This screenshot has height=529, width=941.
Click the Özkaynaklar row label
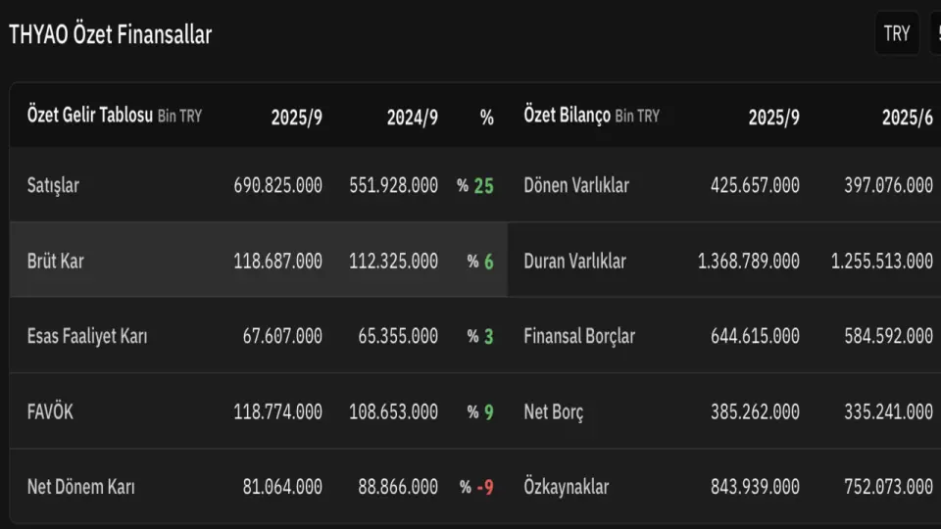pos(567,487)
